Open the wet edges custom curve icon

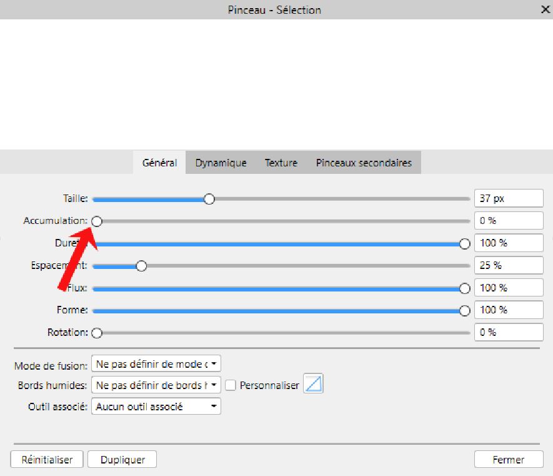tap(313, 383)
